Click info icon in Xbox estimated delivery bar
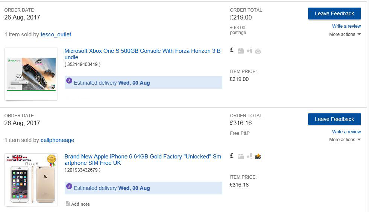The height and width of the screenshot is (212, 369). pyautogui.click(x=69, y=81)
